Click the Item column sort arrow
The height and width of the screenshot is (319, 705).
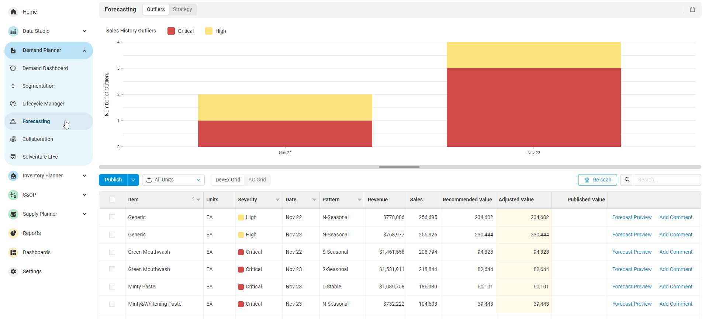pos(193,199)
